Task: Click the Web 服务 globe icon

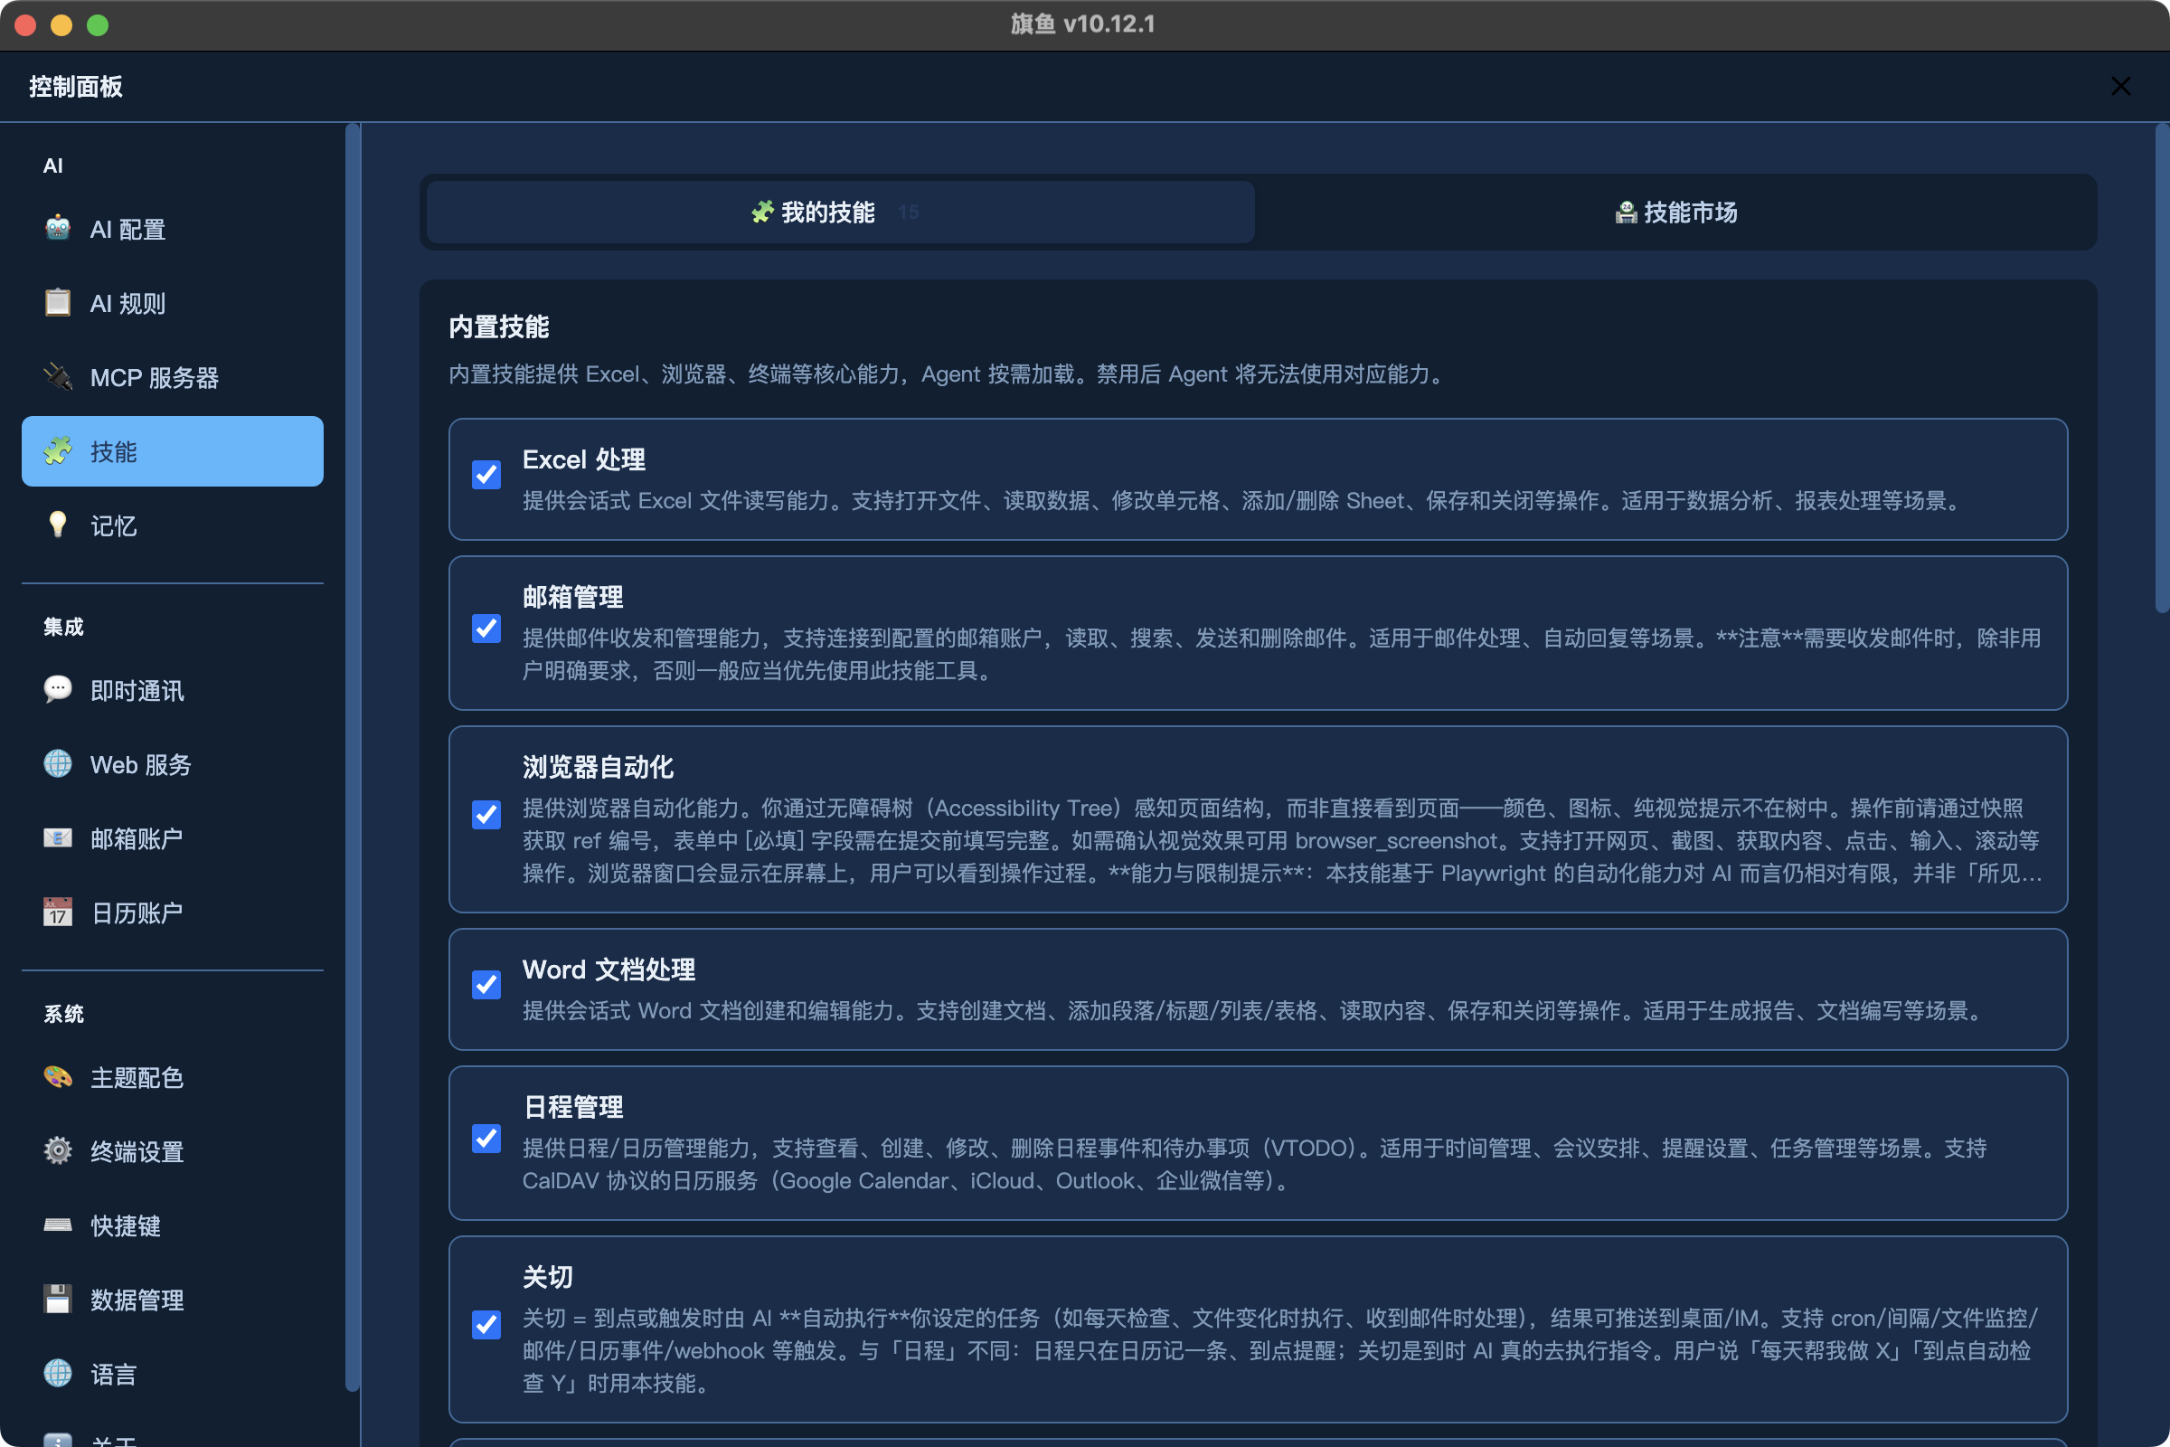Action: coord(57,764)
